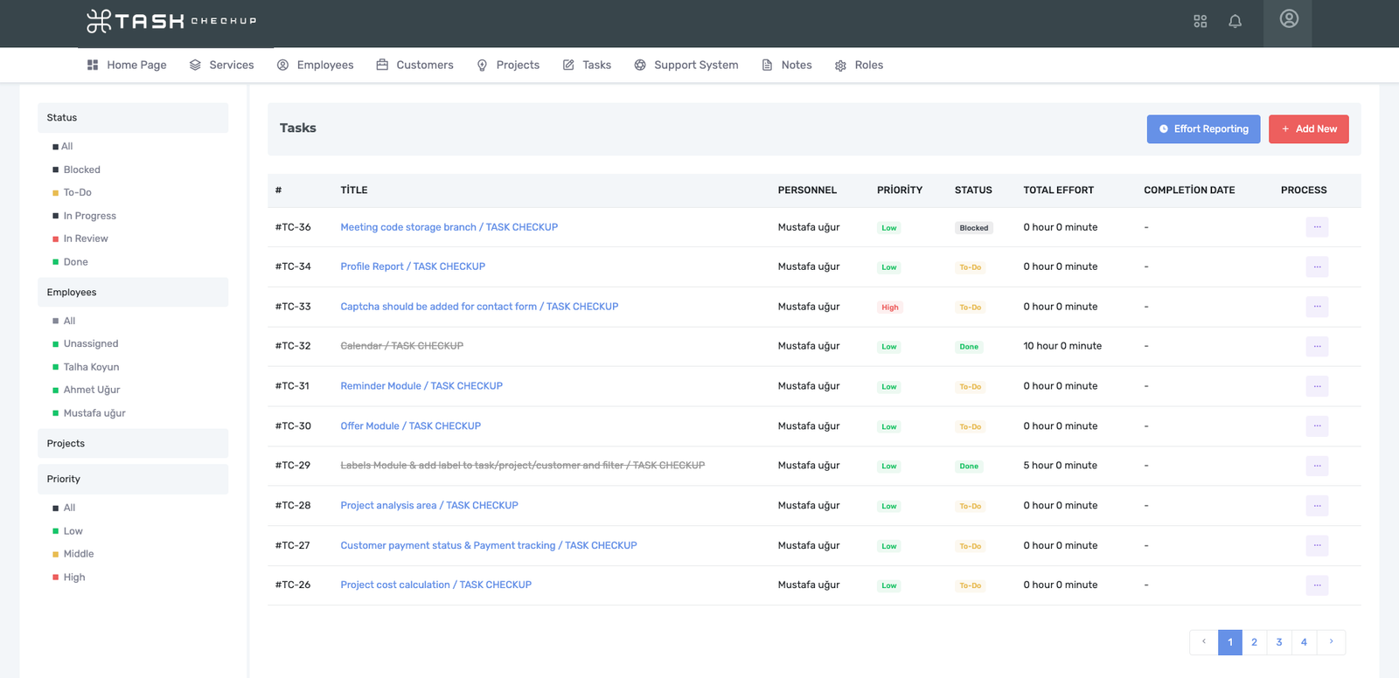
Task: Go to page 3 of tasks
Action: [x=1279, y=642]
